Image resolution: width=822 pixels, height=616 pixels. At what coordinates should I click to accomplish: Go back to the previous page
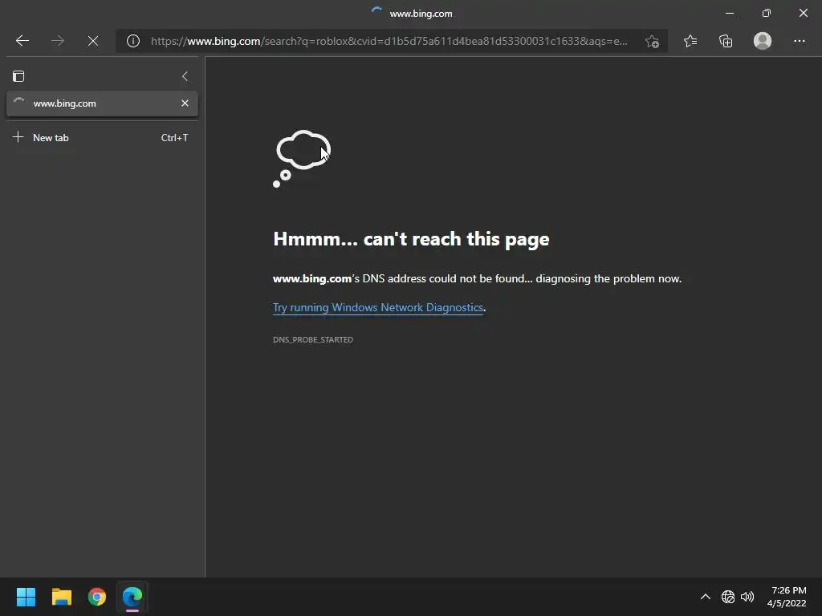(22, 41)
